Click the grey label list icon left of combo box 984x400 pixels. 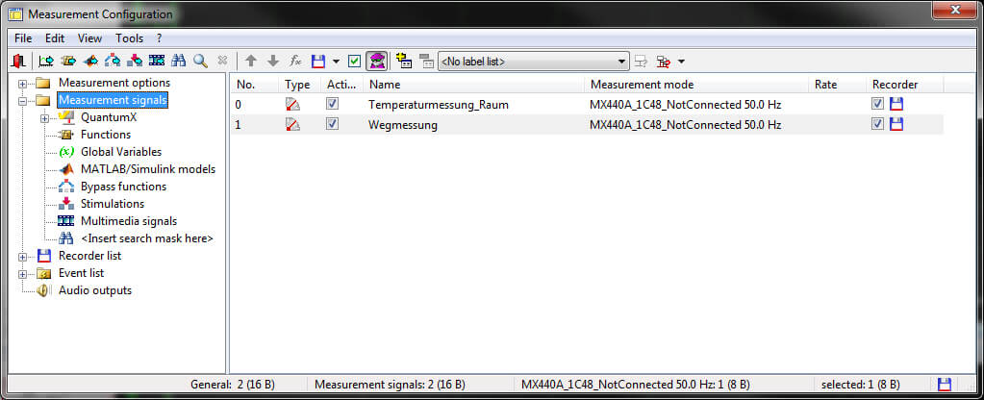[427, 61]
